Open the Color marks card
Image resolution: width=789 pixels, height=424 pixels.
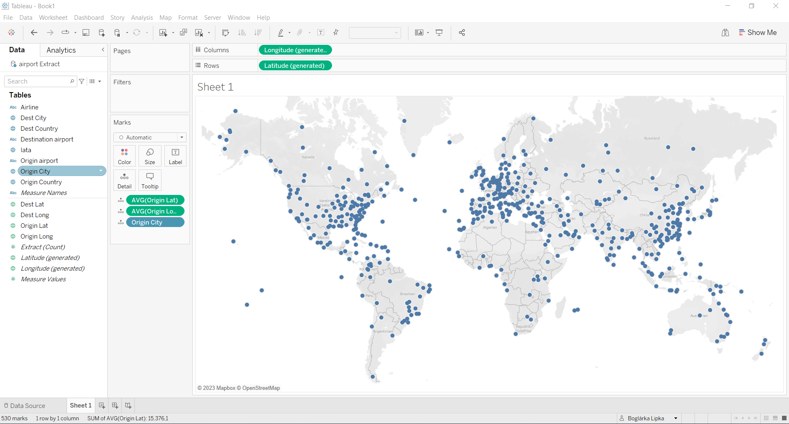click(125, 156)
